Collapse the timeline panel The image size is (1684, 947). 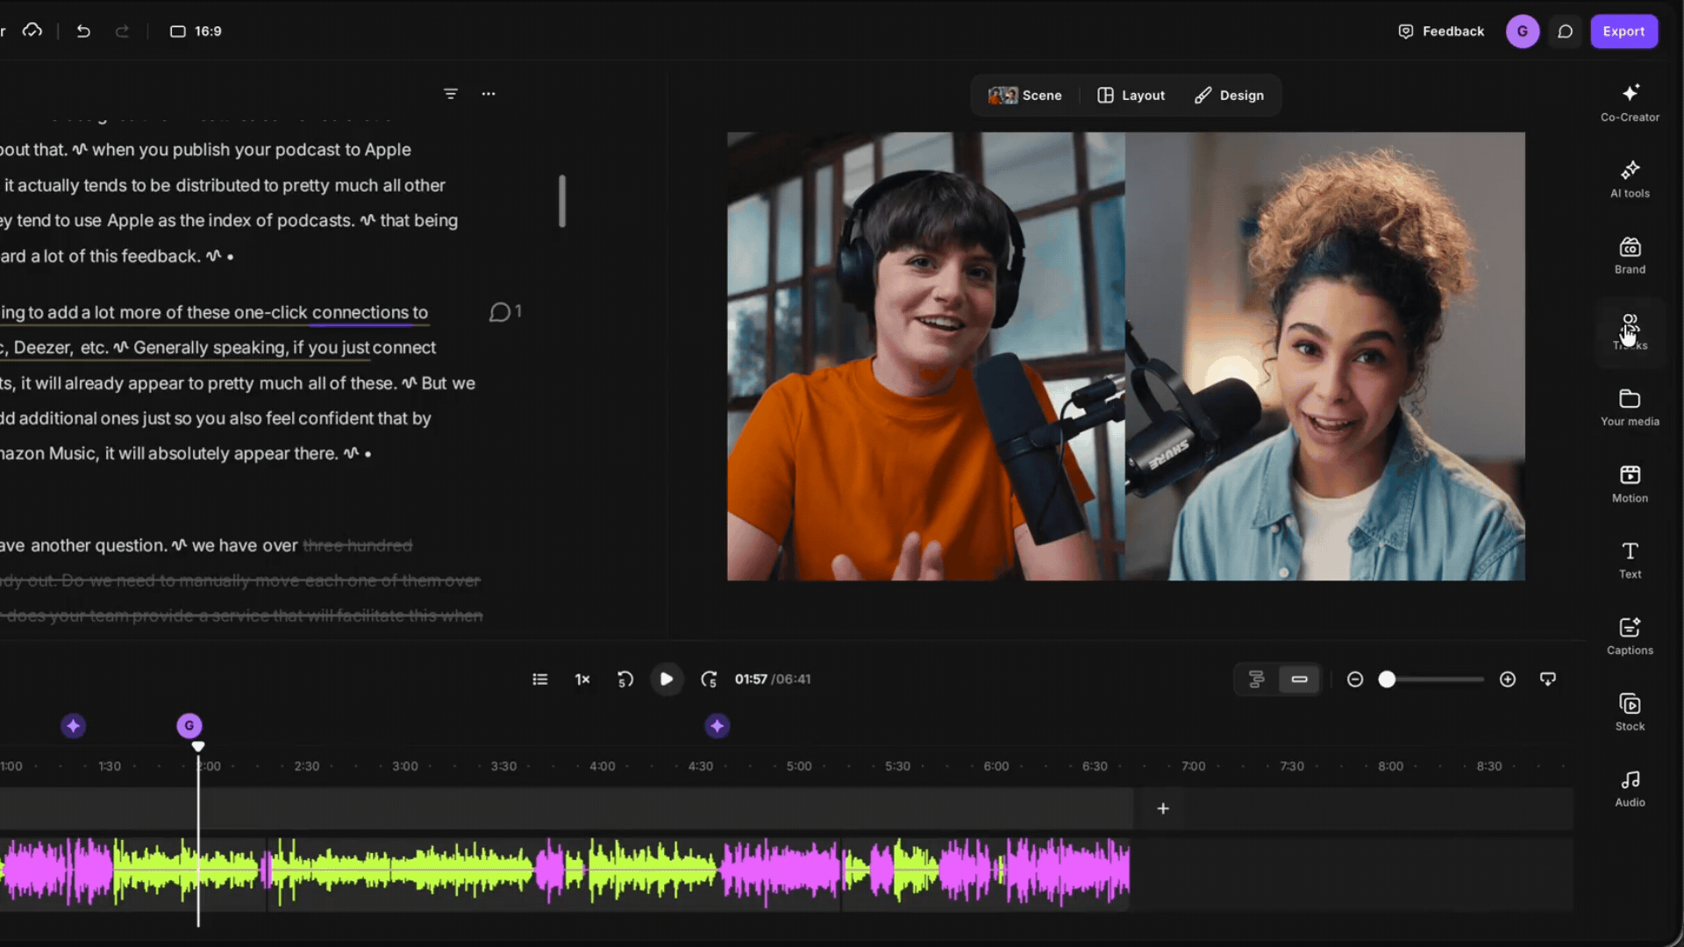click(x=1548, y=680)
